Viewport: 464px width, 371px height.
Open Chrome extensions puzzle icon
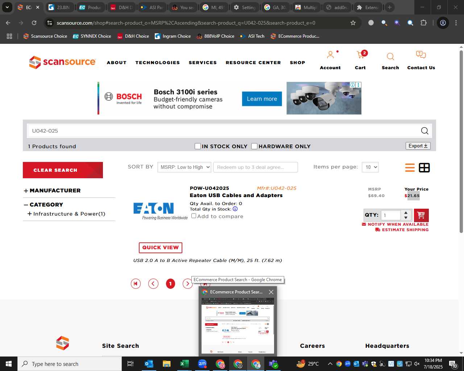click(423, 23)
